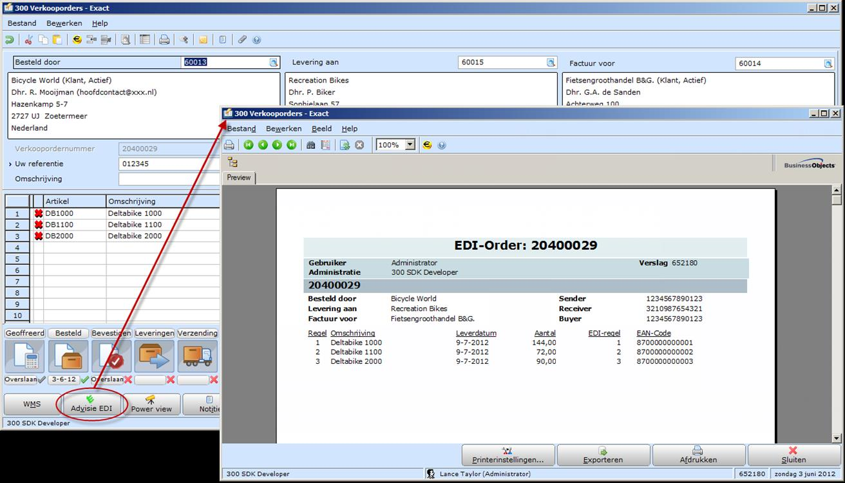Viewport: 845px width, 483px height.
Task: Select article row DB2000 in the order grid
Action: tap(113, 236)
